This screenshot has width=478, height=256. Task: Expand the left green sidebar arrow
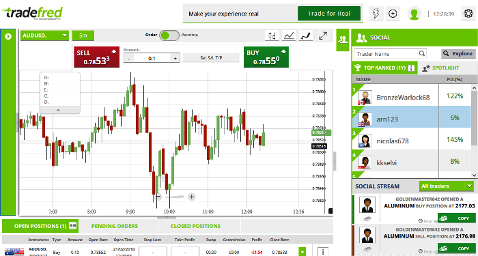[8, 37]
